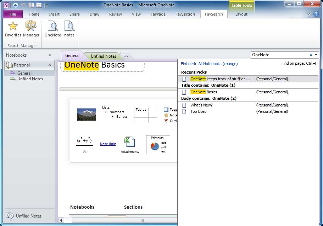Click the mountain picture thumbnail
Screen dimensions: 323x226
tap(87, 114)
